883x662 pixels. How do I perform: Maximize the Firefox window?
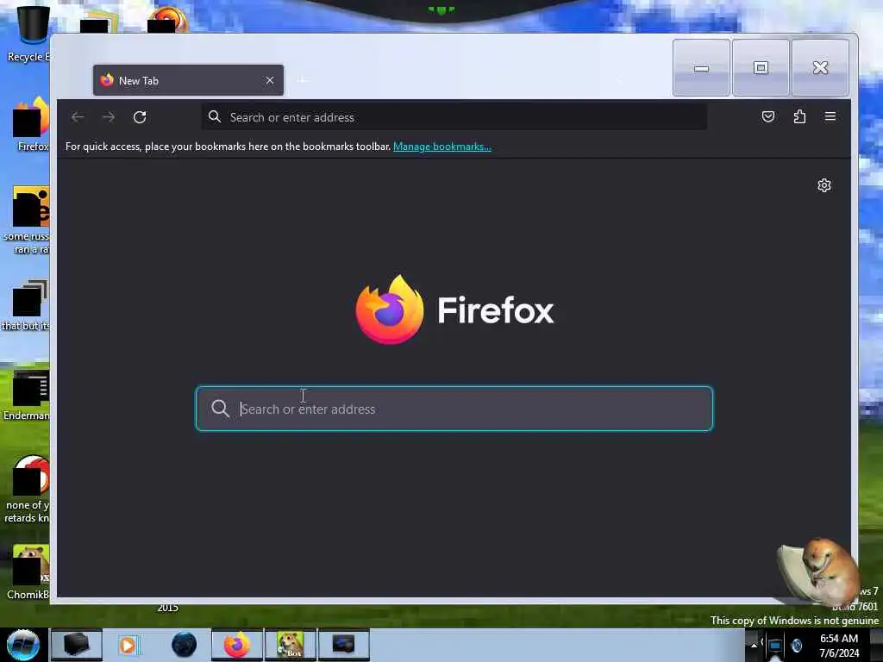(x=761, y=68)
